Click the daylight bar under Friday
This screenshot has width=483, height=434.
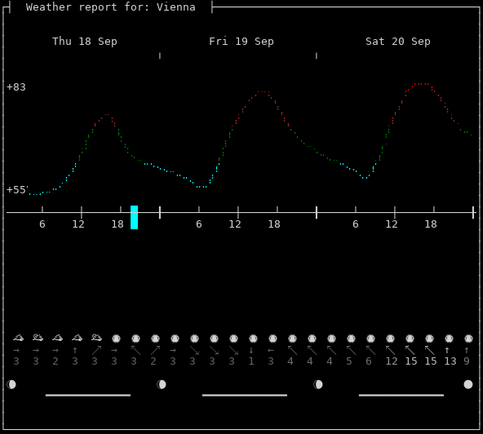point(245,395)
